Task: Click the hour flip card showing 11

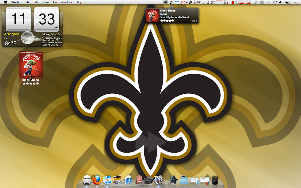Action: tap(19, 19)
